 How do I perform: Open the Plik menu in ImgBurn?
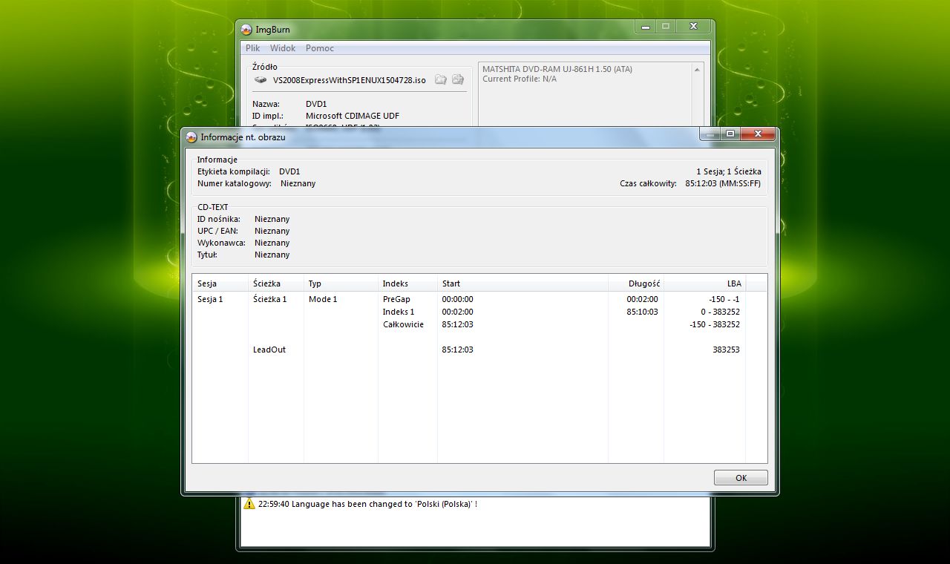253,48
